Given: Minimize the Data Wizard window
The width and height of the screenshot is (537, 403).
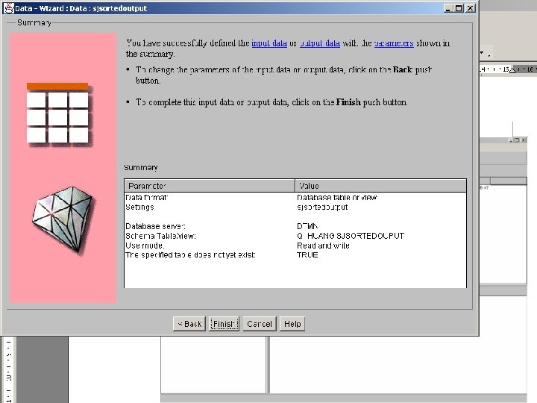Looking at the screenshot, I should (448, 8).
